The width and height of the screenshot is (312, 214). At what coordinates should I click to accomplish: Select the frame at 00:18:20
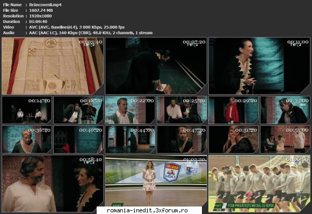pos(78,110)
